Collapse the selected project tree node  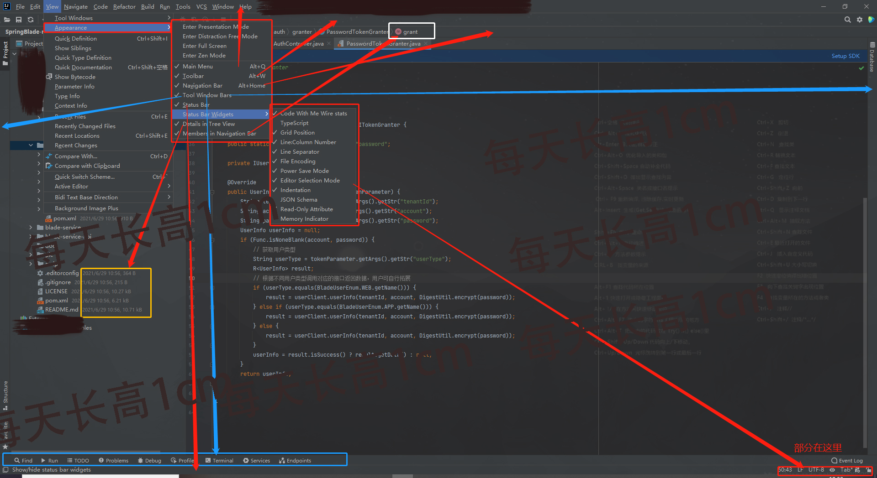click(x=31, y=145)
